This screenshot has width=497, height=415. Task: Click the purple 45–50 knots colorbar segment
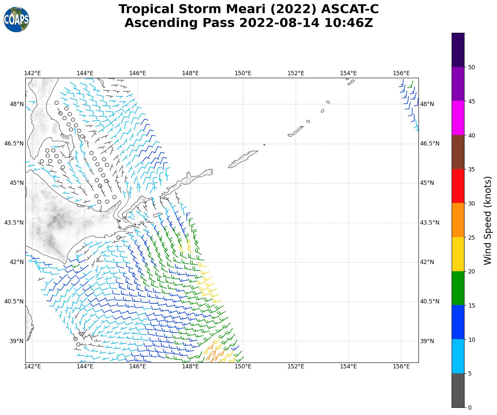458,84
